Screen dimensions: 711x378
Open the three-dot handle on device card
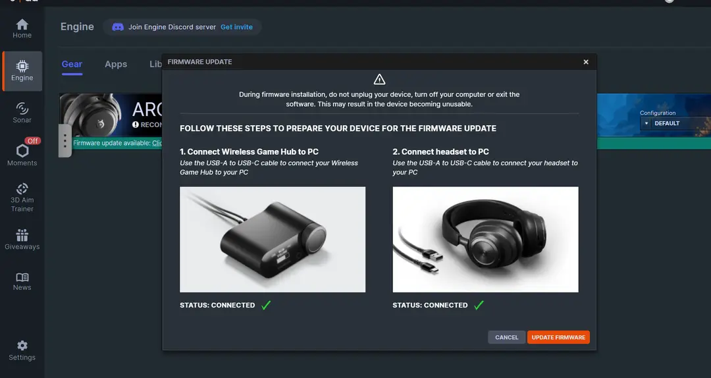65,141
